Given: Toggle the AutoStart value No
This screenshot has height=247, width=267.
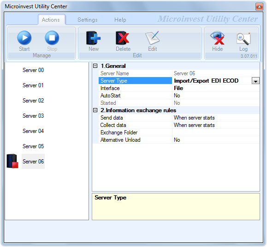Looking at the screenshot, I should (216, 96).
